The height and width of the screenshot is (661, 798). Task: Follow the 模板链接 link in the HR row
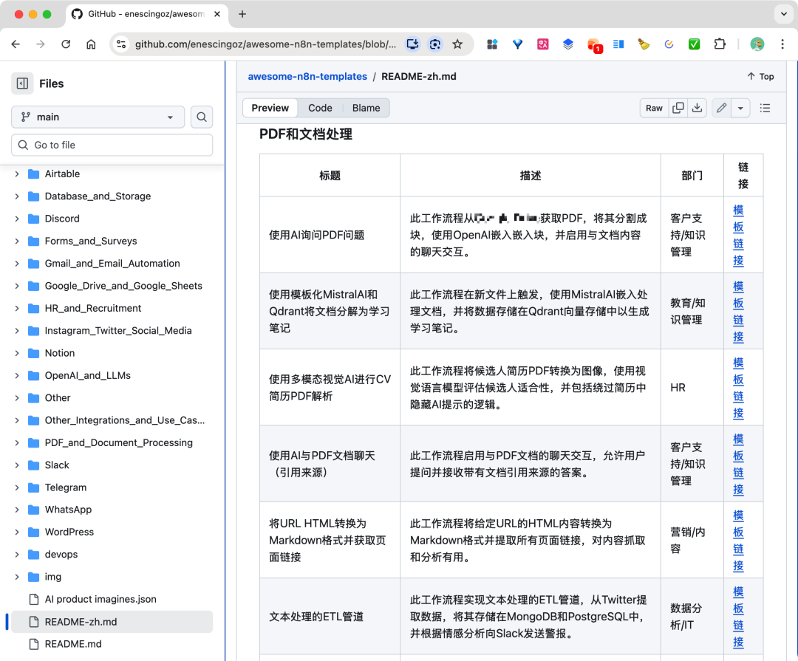pos(738,387)
